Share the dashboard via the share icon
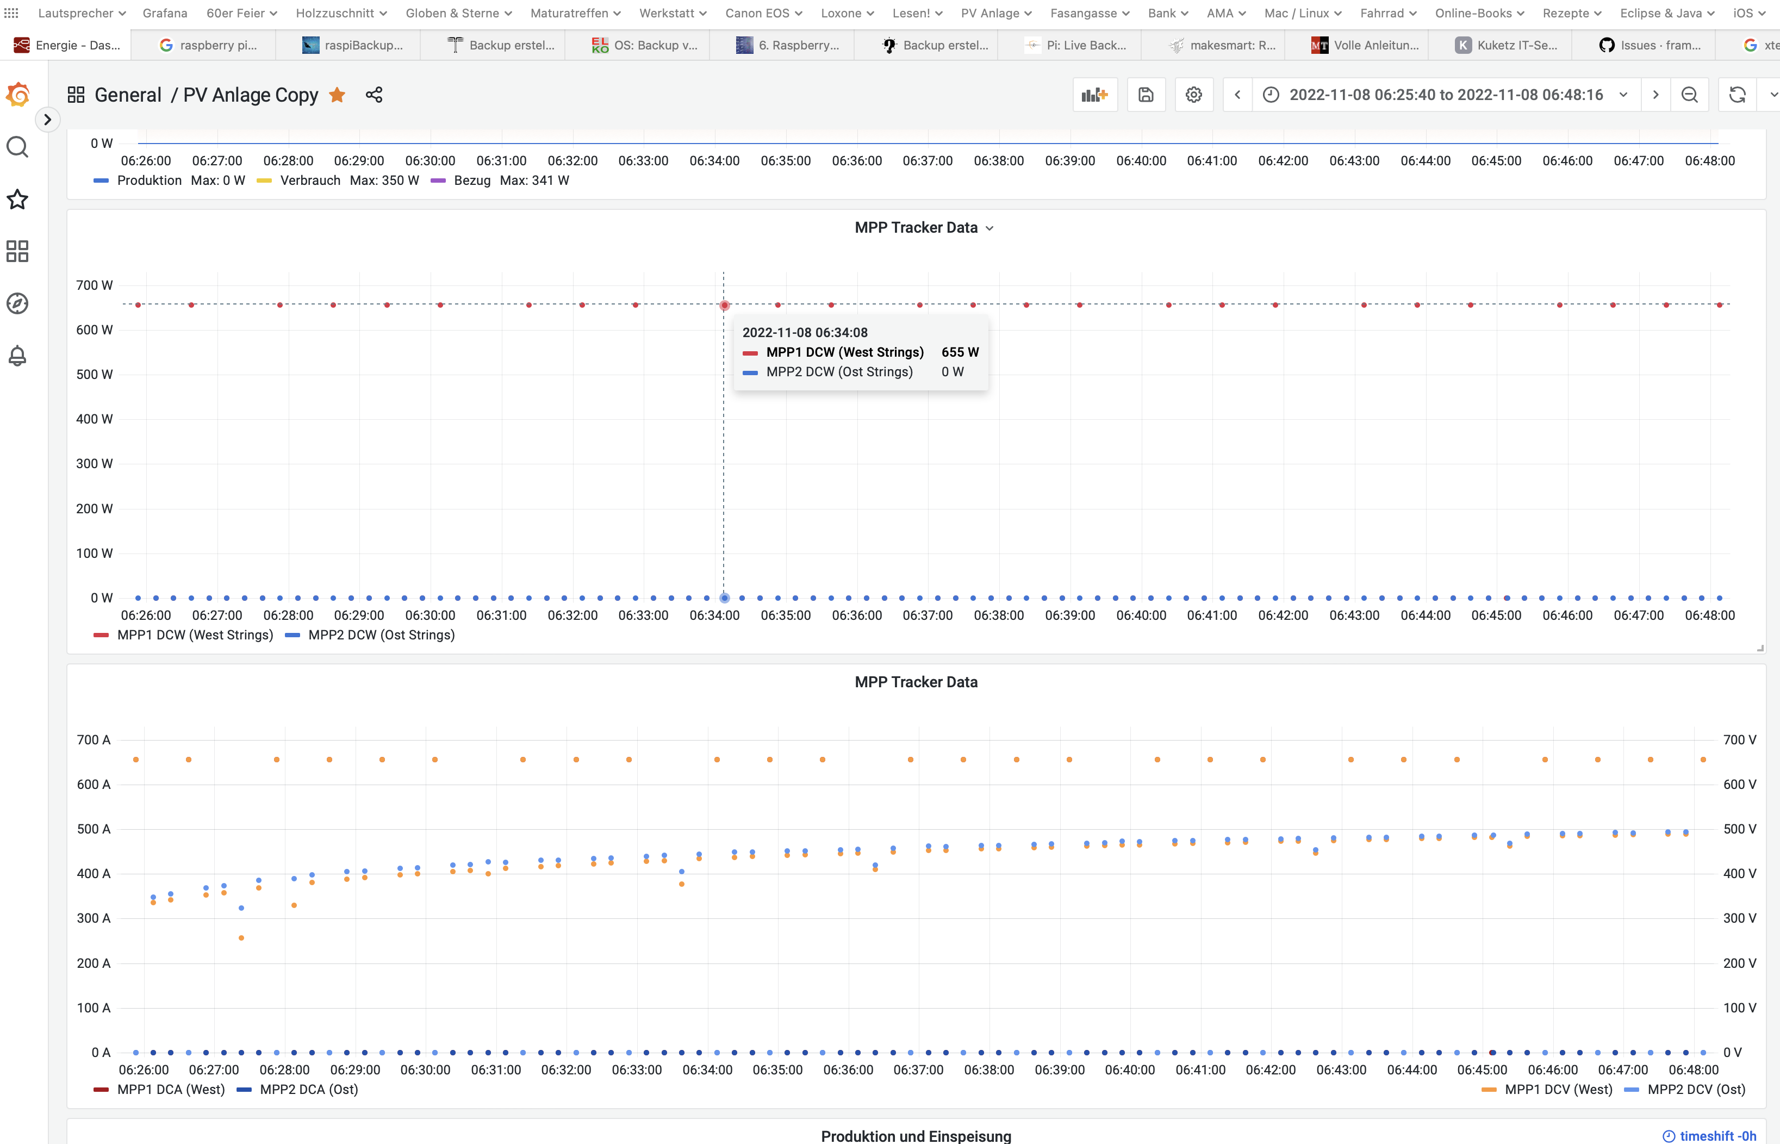 tap(374, 95)
